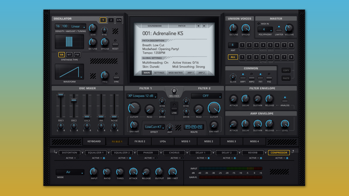Open the LowCut+KT effect dropdown
Image resolution: width=349 pixels, height=196 pixels.
tap(154, 127)
